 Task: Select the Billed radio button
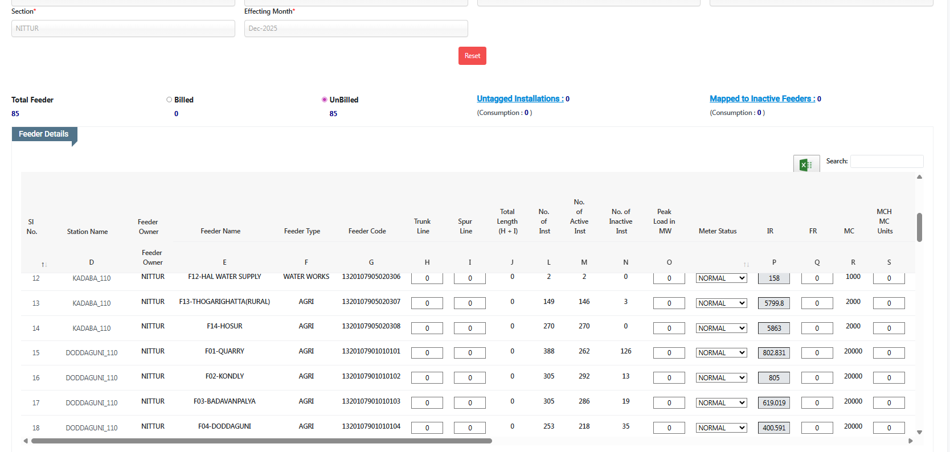pos(169,100)
